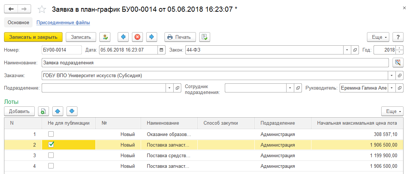
Task: Click the name generator icon beside Наименование
Action: coord(398,63)
